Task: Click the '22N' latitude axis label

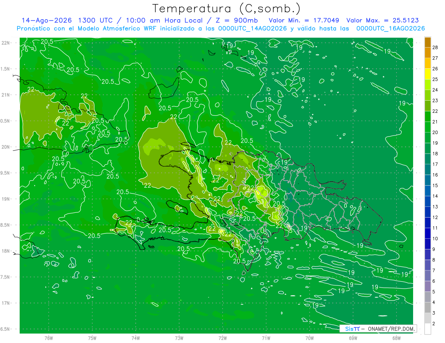Action: coord(6,43)
